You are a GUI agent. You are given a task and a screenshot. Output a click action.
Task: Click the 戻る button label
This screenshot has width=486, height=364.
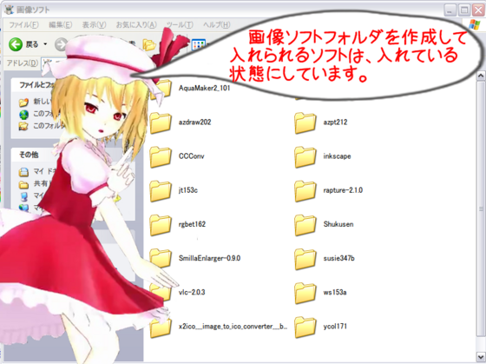[32, 44]
